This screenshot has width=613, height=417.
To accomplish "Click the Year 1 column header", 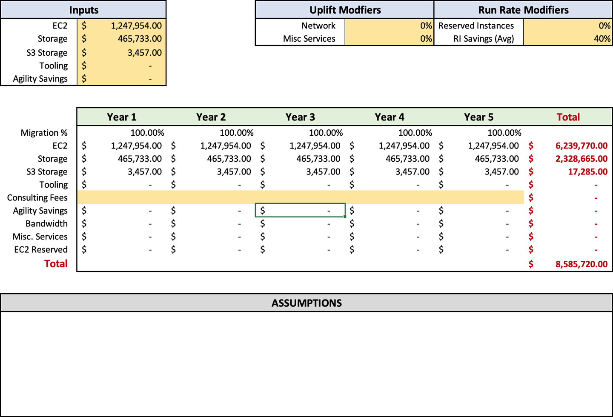I will pos(122,117).
